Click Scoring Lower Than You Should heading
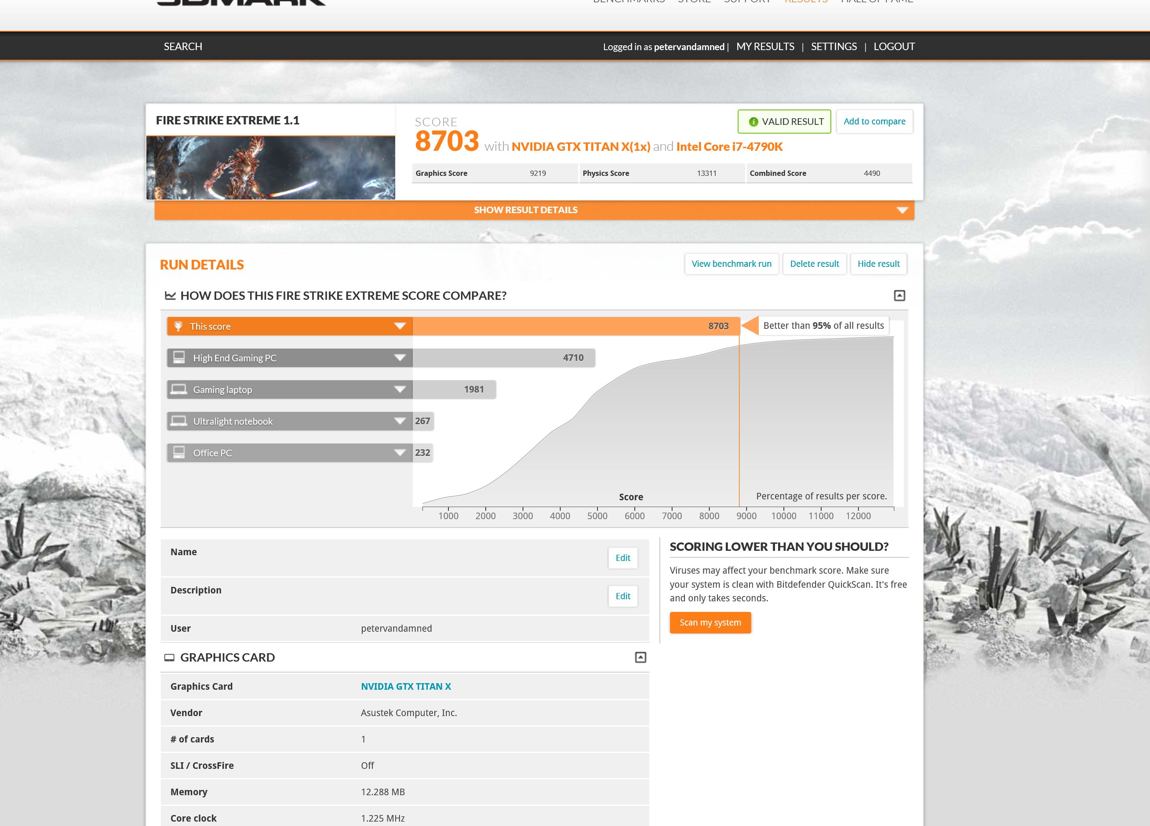The height and width of the screenshot is (826, 1150). [x=779, y=546]
